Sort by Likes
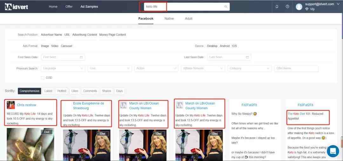The width and height of the screenshot is (343, 161). pos(75,91)
